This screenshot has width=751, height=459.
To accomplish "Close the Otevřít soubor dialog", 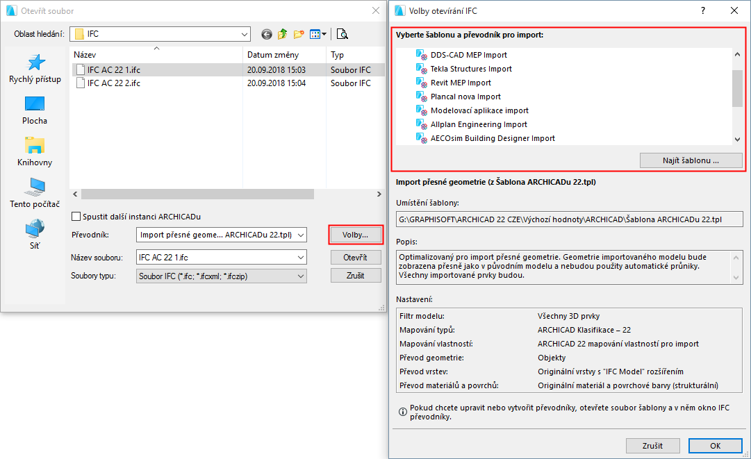I will pos(376,10).
